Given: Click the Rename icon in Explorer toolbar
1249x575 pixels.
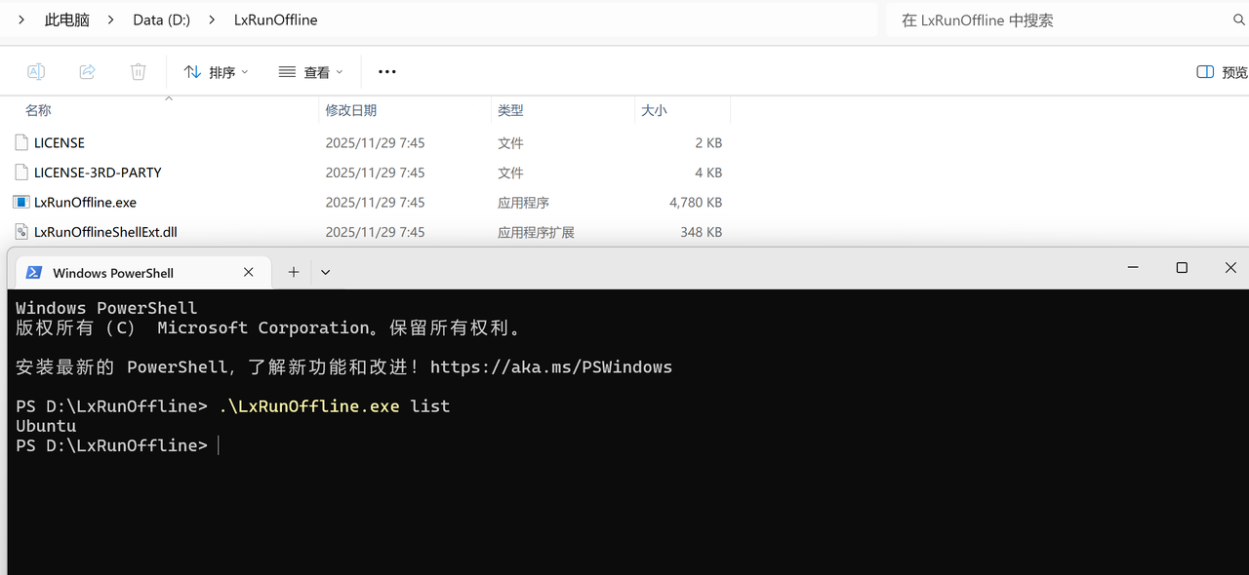Looking at the screenshot, I should [36, 71].
